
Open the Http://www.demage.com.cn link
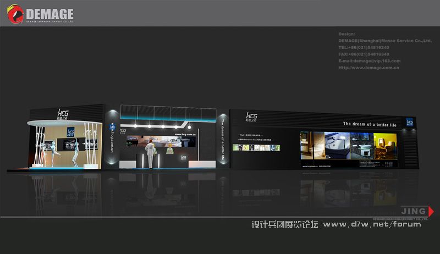coord(369,68)
